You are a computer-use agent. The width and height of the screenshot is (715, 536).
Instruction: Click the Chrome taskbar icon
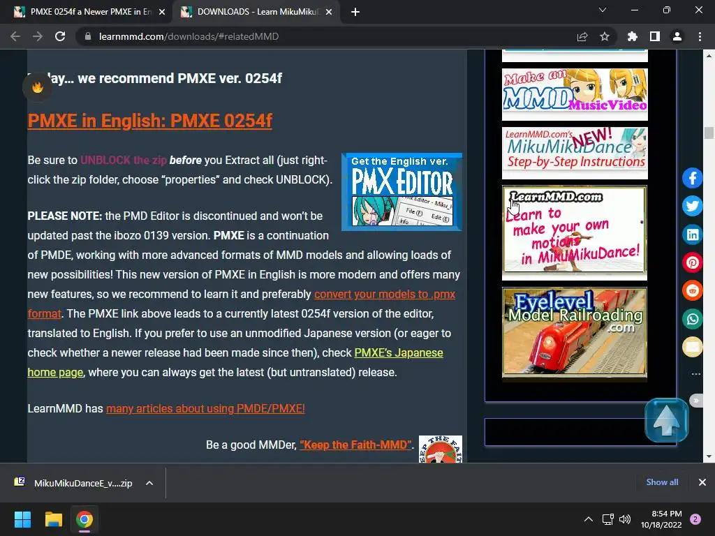(84, 519)
